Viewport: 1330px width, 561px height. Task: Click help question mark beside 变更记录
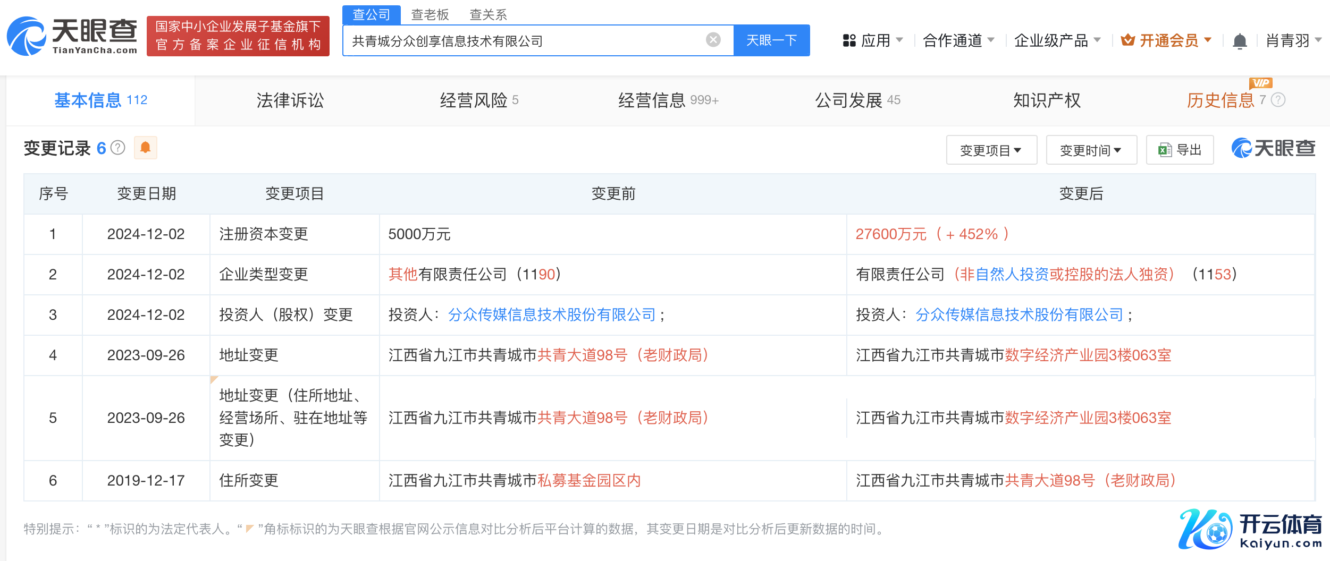coord(118,148)
